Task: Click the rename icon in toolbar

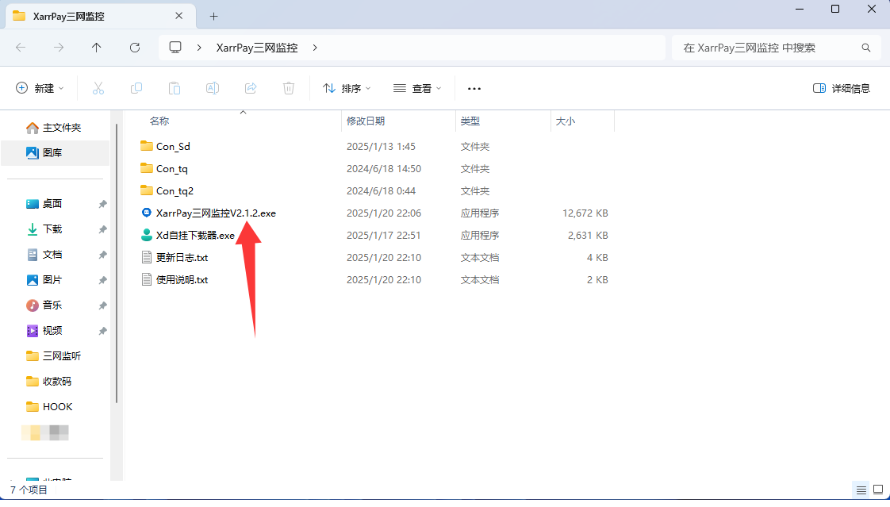Action: point(213,88)
